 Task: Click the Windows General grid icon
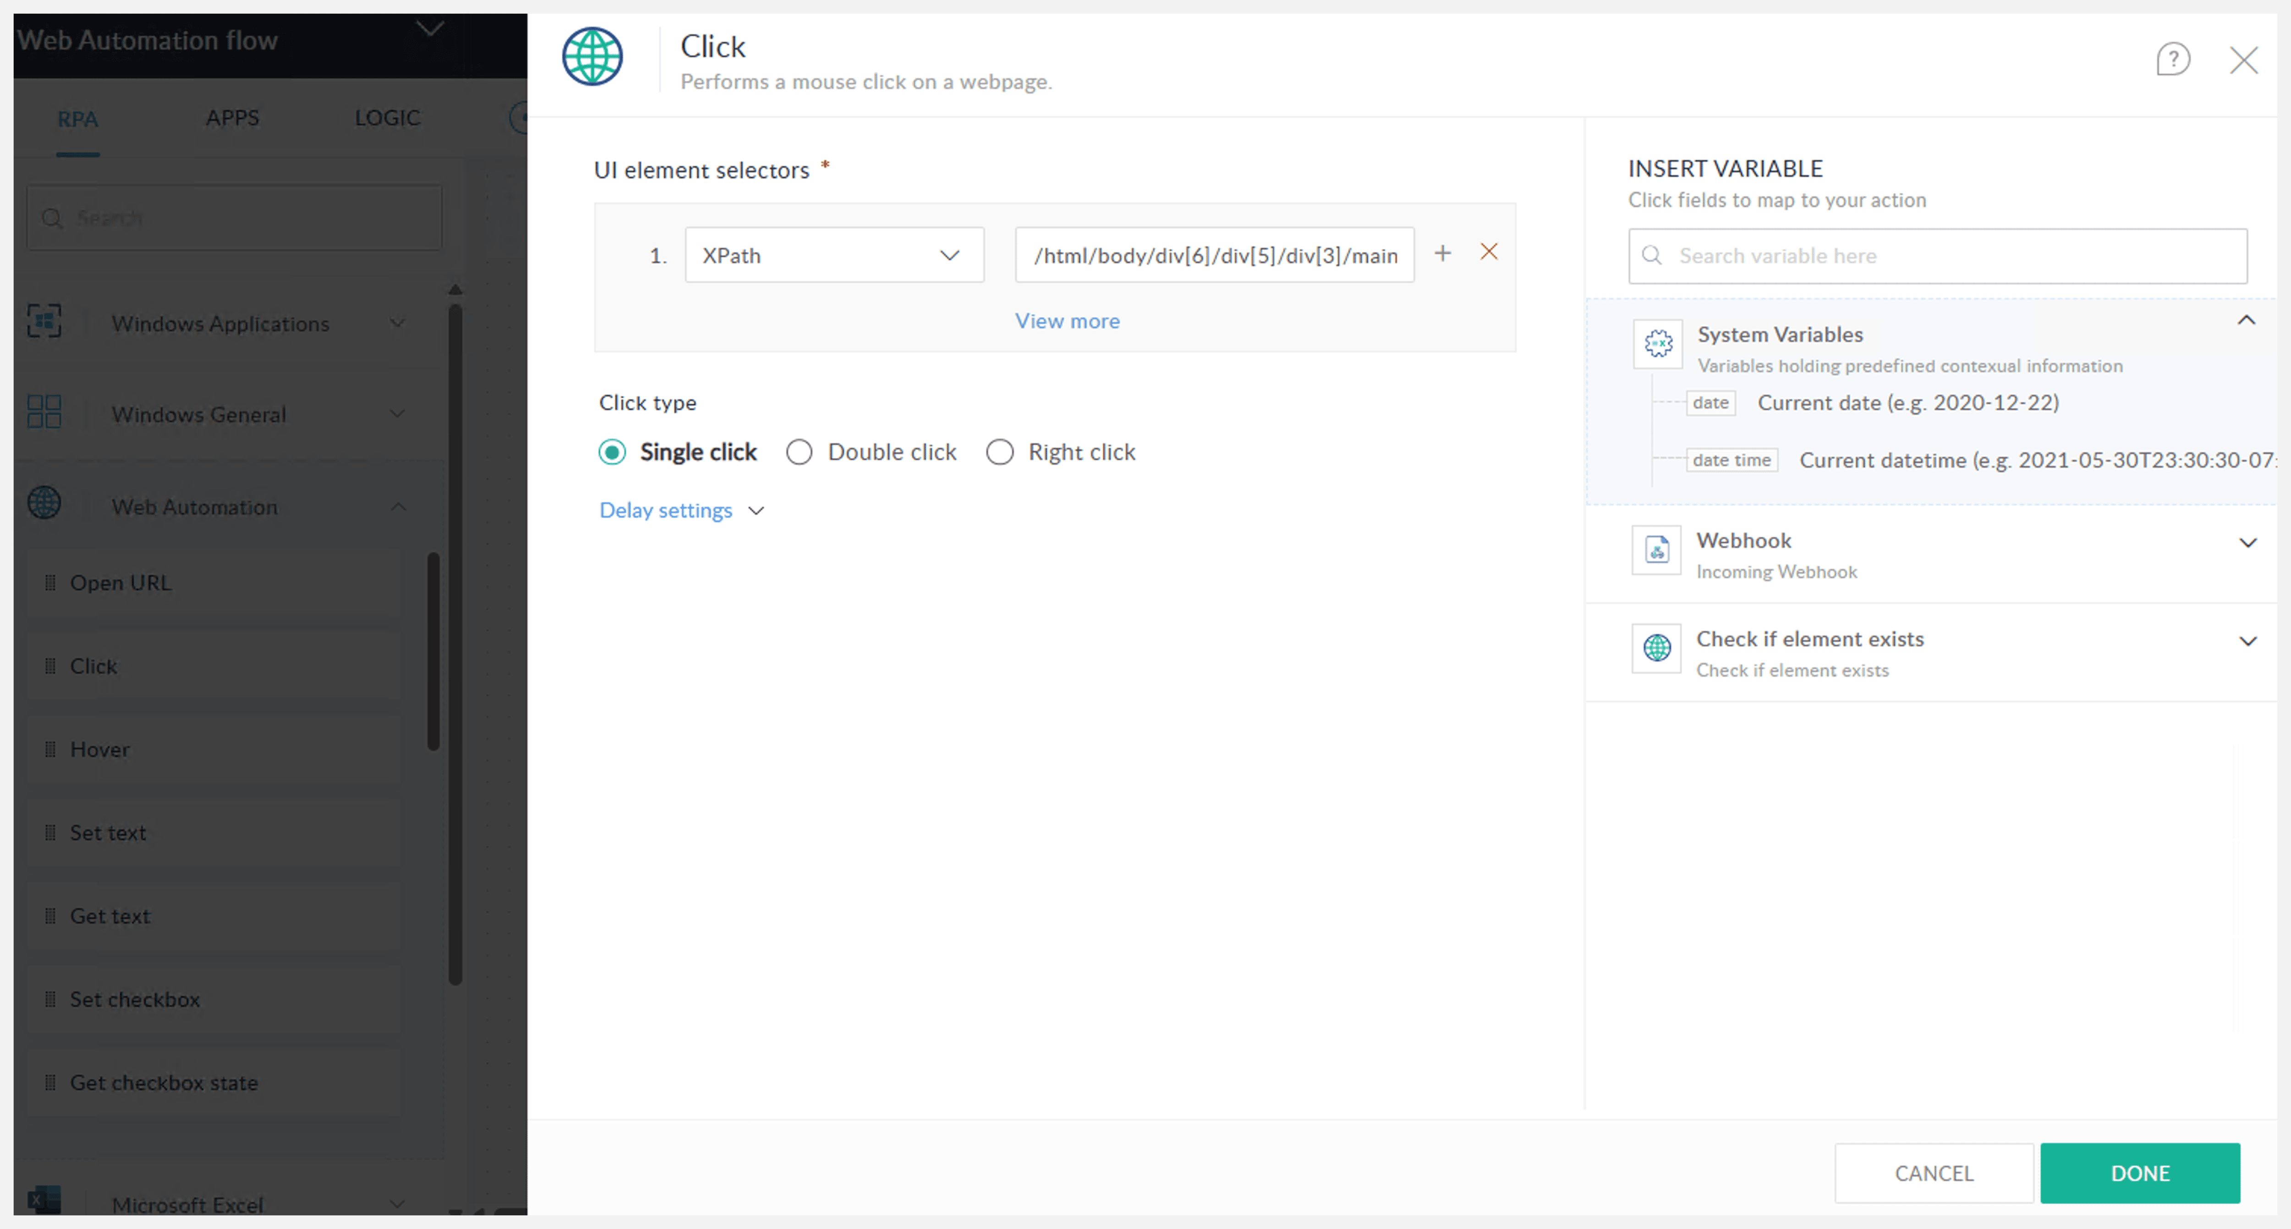click(44, 412)
